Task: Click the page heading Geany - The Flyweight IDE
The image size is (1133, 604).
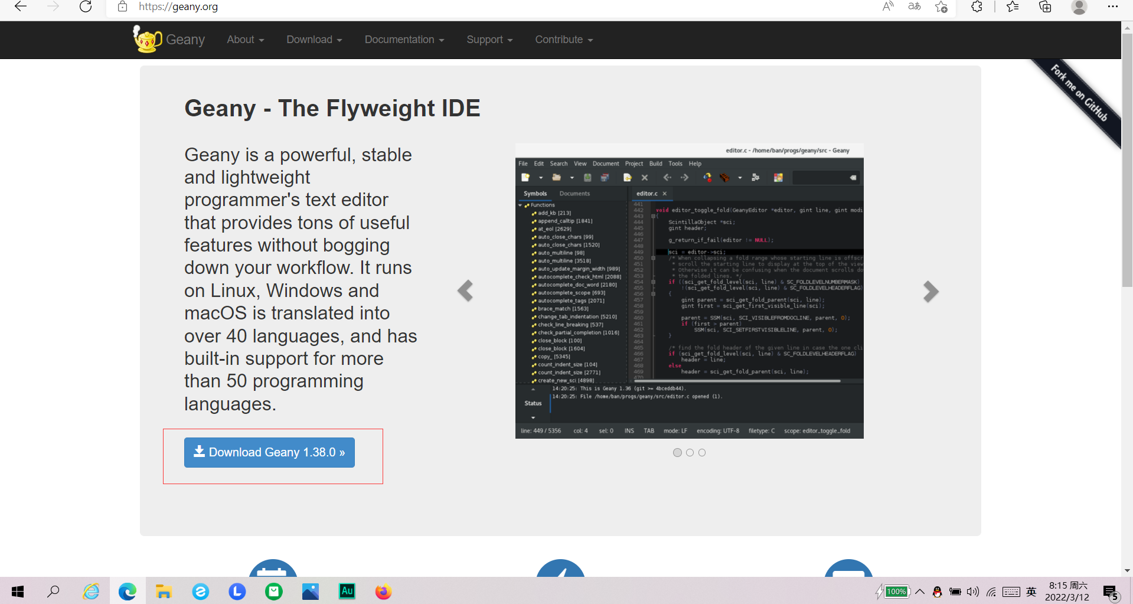Action: pyautogui.click(x=332, y=108)
